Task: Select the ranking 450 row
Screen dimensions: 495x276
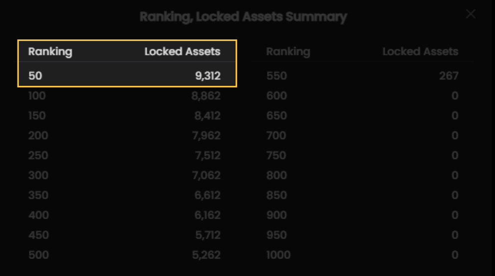Action: point(124,235)
